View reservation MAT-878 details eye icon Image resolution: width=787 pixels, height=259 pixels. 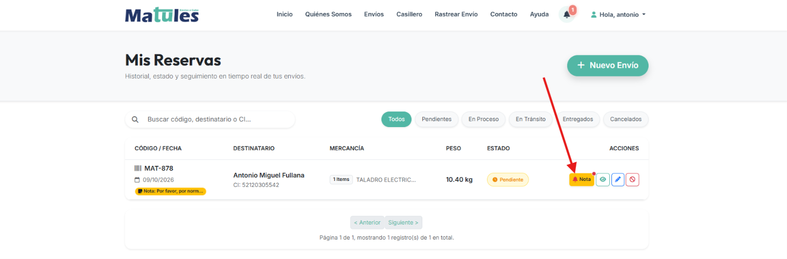point(603,179)
